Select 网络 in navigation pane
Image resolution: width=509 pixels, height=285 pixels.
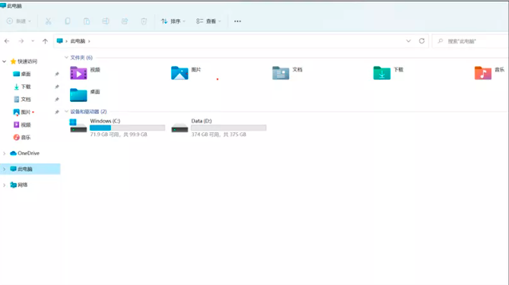point(22,185)
